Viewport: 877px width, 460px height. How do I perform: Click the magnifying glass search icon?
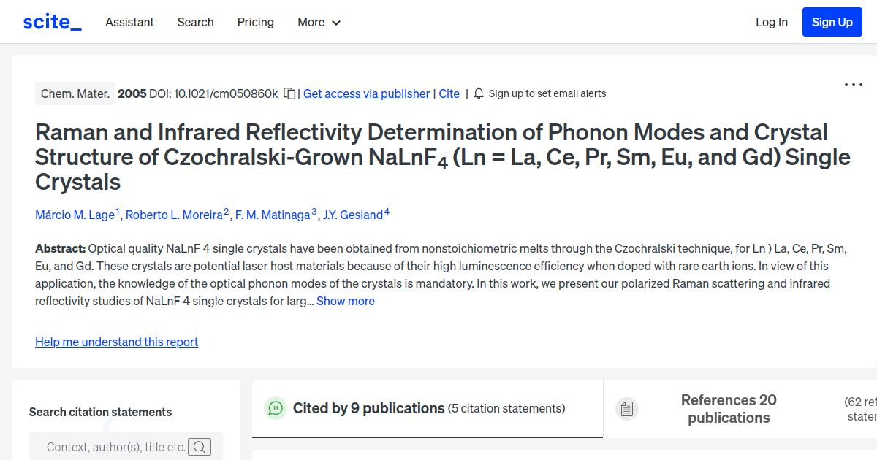point(200,446)
